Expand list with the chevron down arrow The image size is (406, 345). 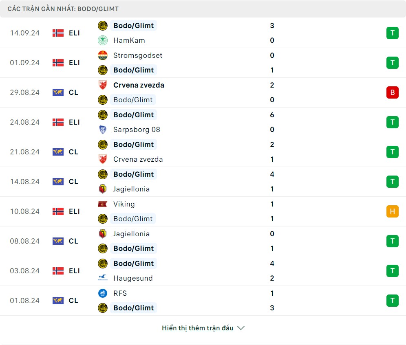(x=241, y=328)
